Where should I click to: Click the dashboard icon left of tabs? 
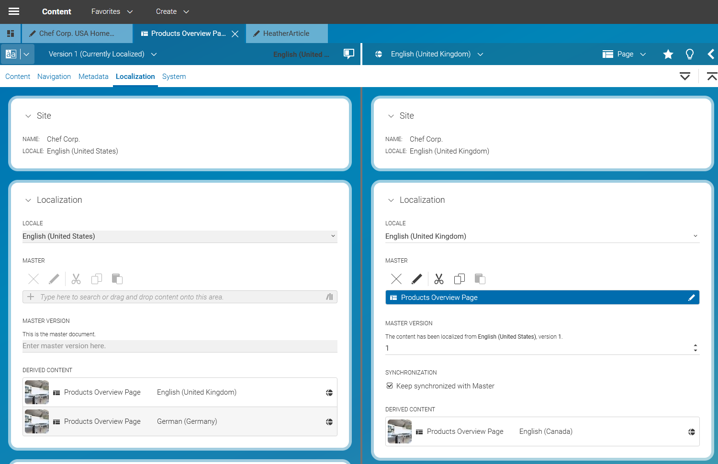[x=11, y=33]
